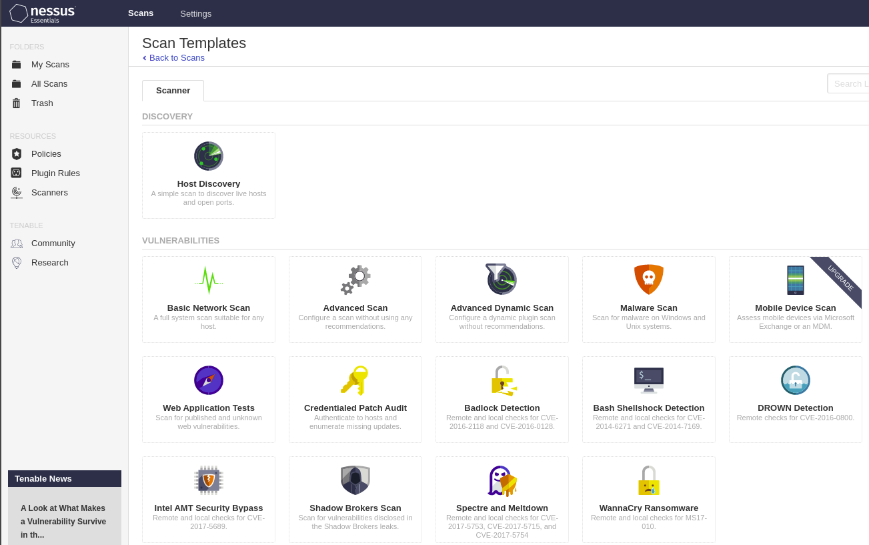
Task: Select the WannaCry Ransomware padlock icon
Action: point(649,480)
